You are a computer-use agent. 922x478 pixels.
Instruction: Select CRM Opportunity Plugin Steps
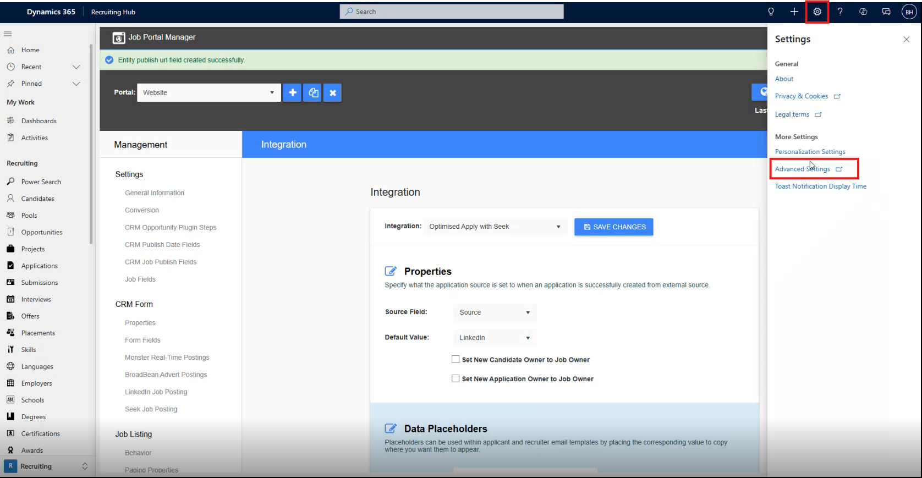pos(171,227)
